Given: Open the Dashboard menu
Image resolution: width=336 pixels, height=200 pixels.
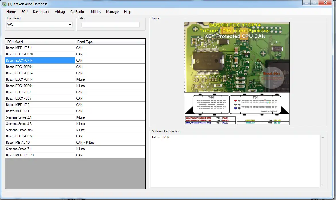Looking at the screenshot, I should tap(41, 12).
